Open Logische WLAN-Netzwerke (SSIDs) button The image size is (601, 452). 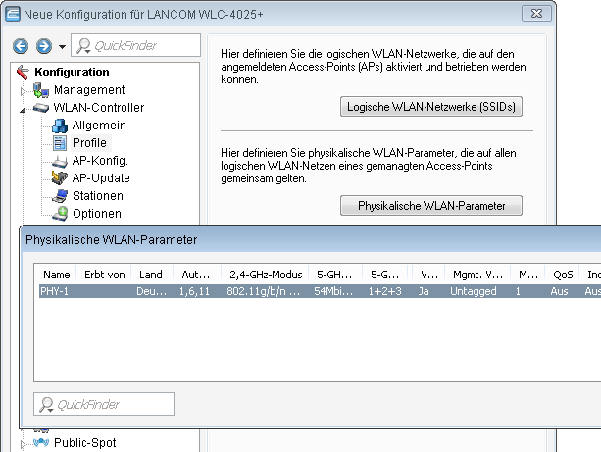430,107
